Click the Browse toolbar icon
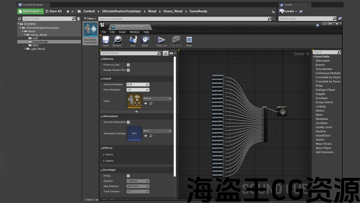 (x=117, y=41)
